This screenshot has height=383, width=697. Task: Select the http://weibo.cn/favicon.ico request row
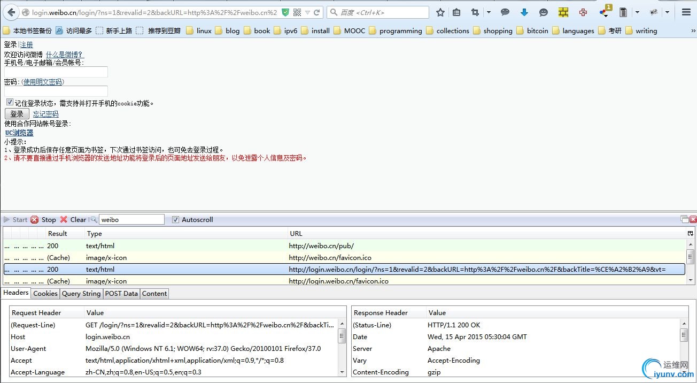click(x=344, y=257)
